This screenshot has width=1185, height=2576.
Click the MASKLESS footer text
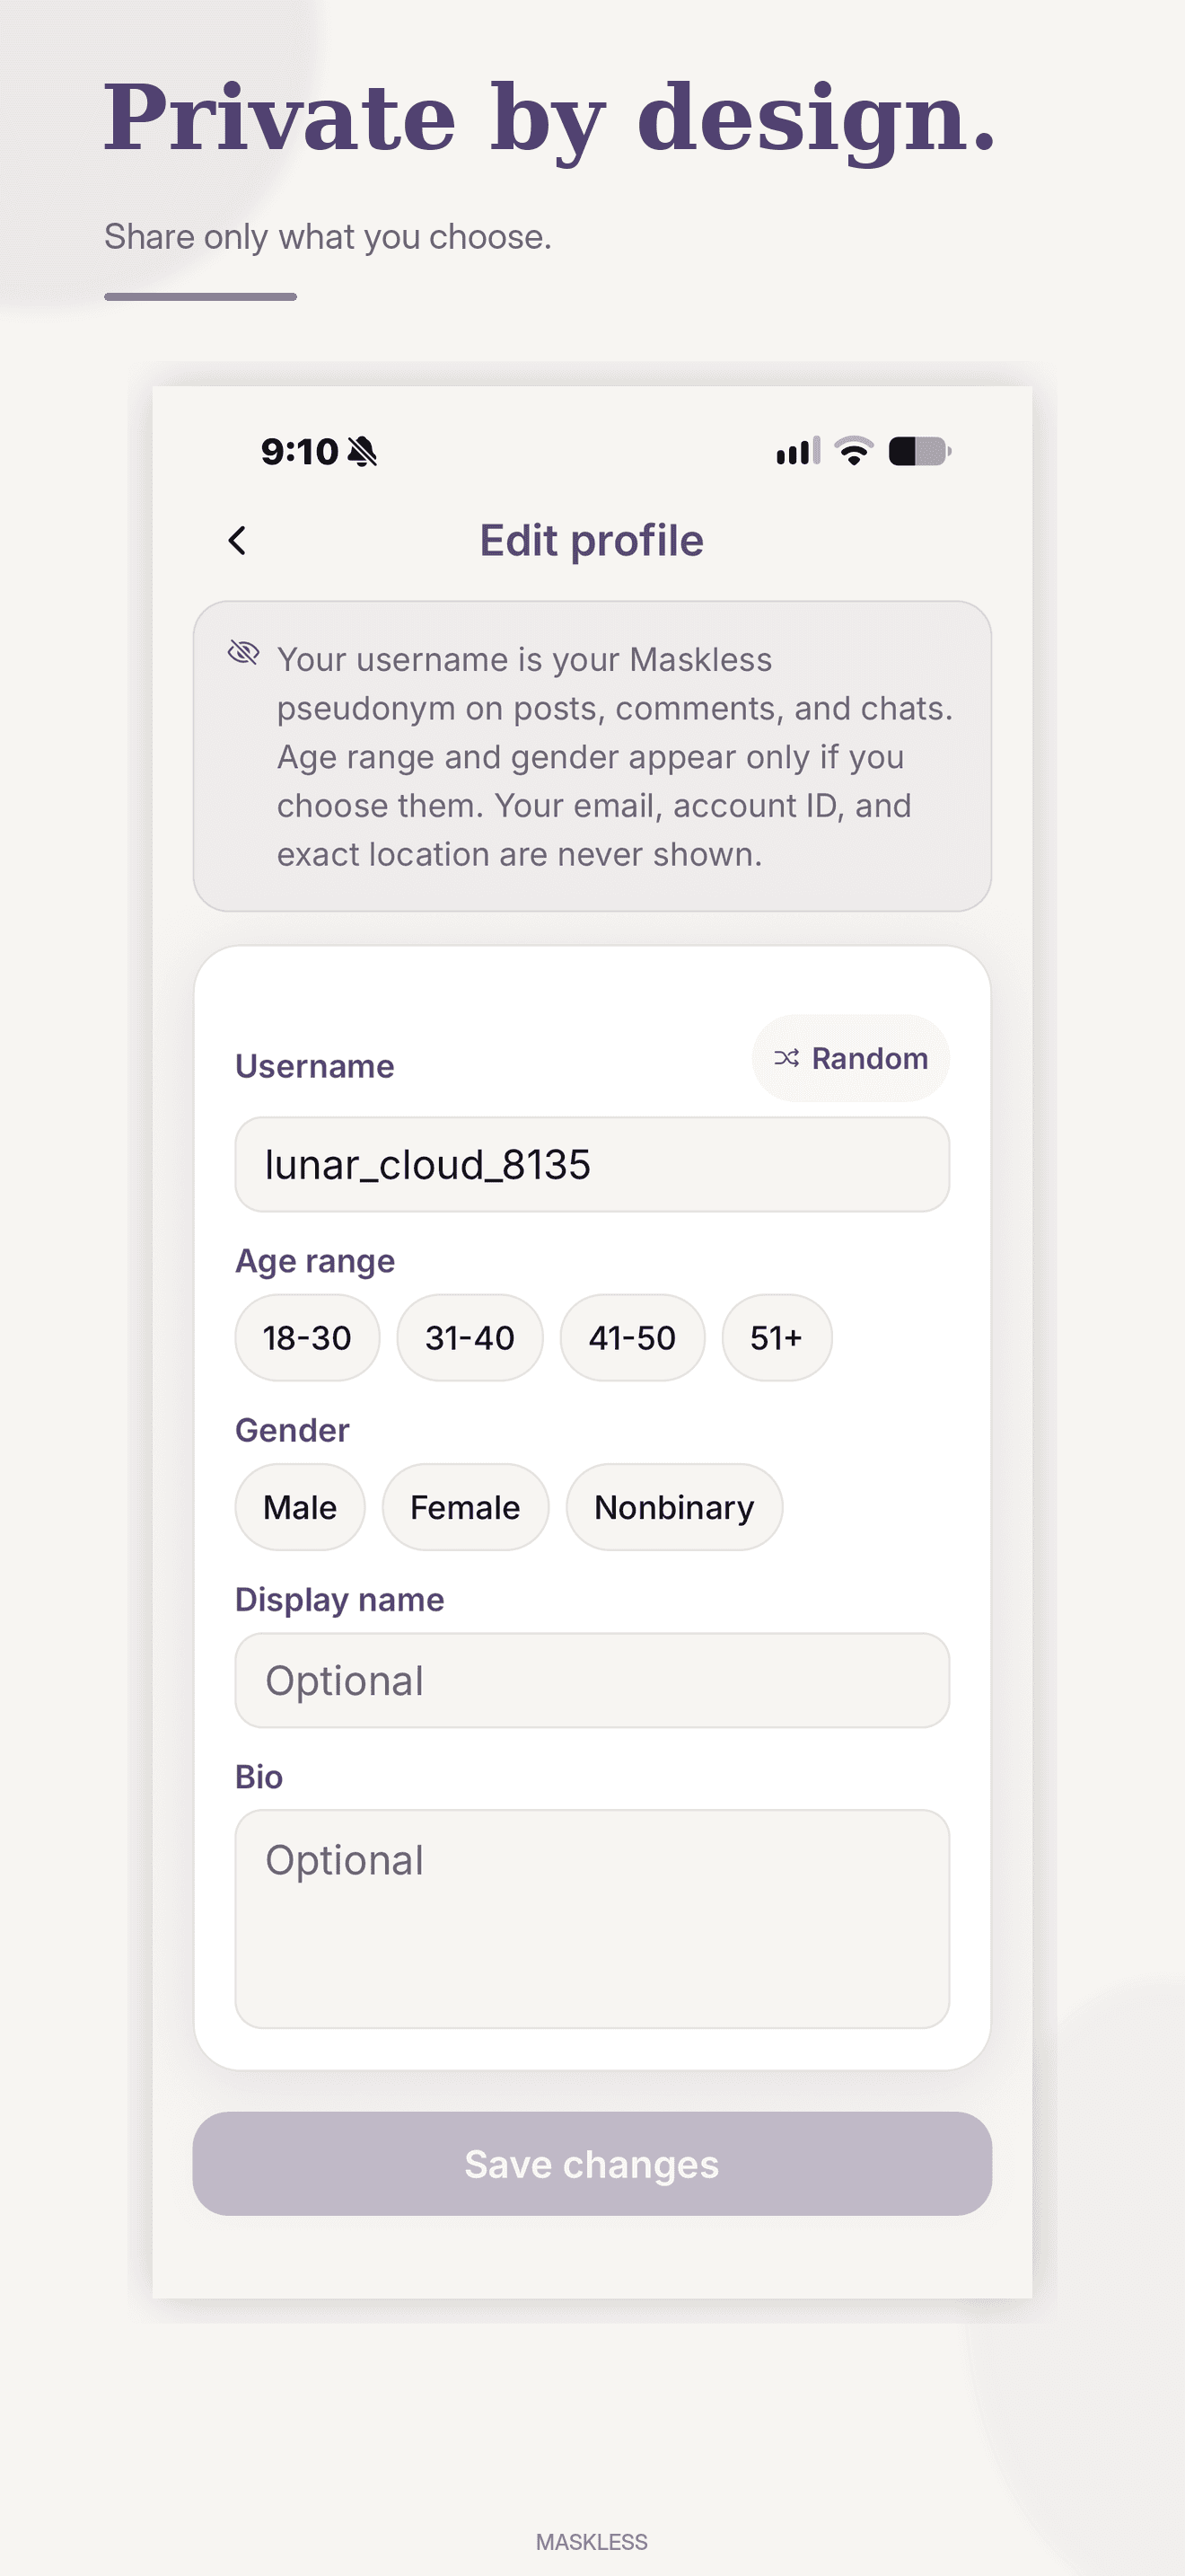tap(592, 2541)
